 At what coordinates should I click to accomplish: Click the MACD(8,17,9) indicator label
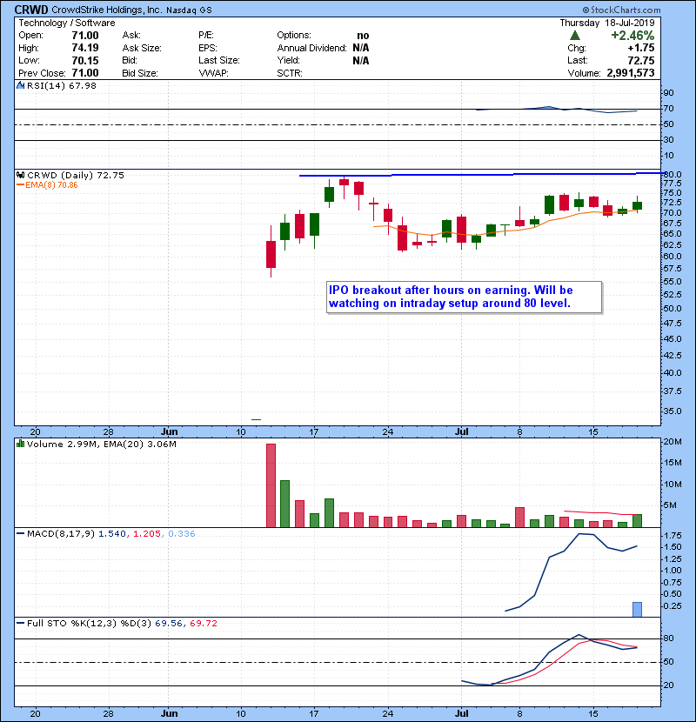61,534
